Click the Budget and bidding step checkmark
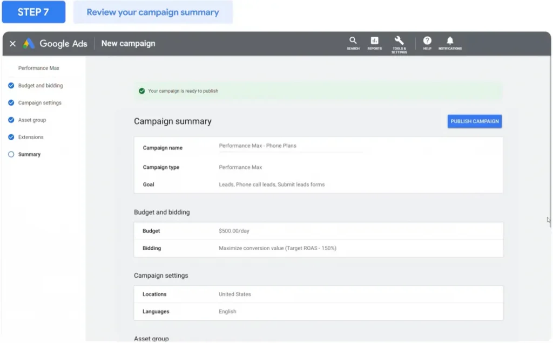Viewport: 553px width, 343px height. (x=11, y=86)
